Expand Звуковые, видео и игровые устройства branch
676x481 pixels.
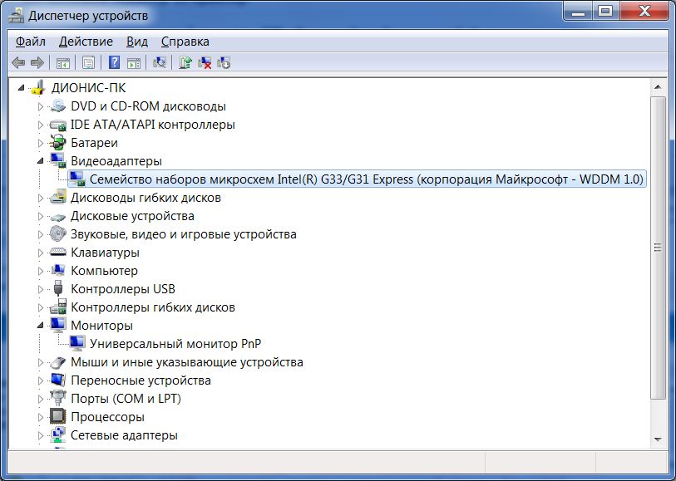41,234
